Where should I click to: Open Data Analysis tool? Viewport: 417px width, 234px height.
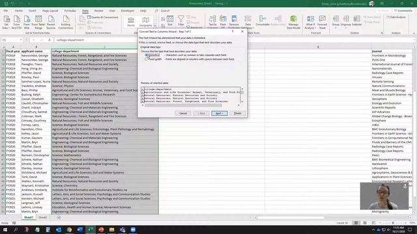396,18
